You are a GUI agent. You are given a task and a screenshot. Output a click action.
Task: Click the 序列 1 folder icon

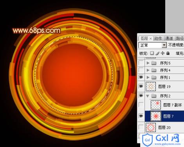click(154, 77)
